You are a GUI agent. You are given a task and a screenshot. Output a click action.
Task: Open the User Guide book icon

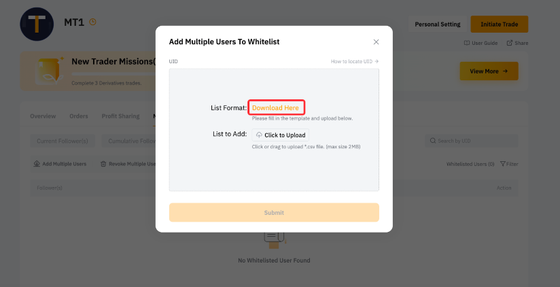466,43
